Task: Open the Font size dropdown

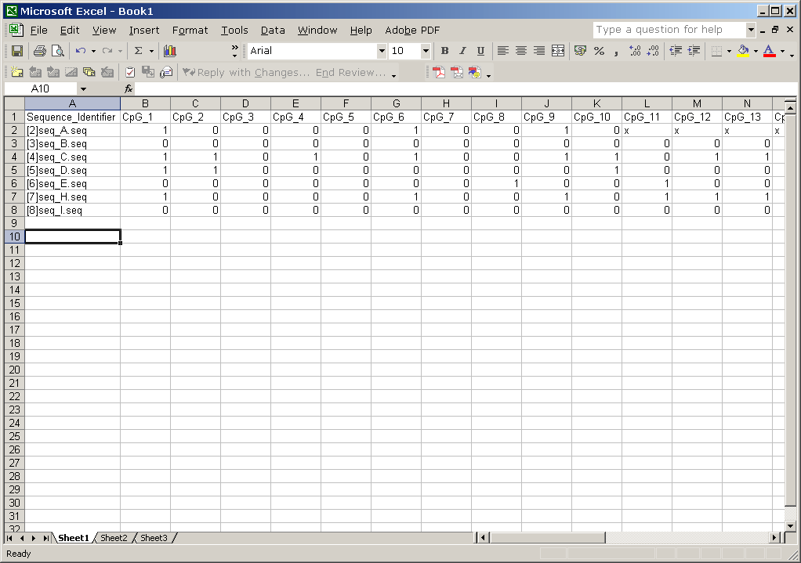Action: click(425, 51)
